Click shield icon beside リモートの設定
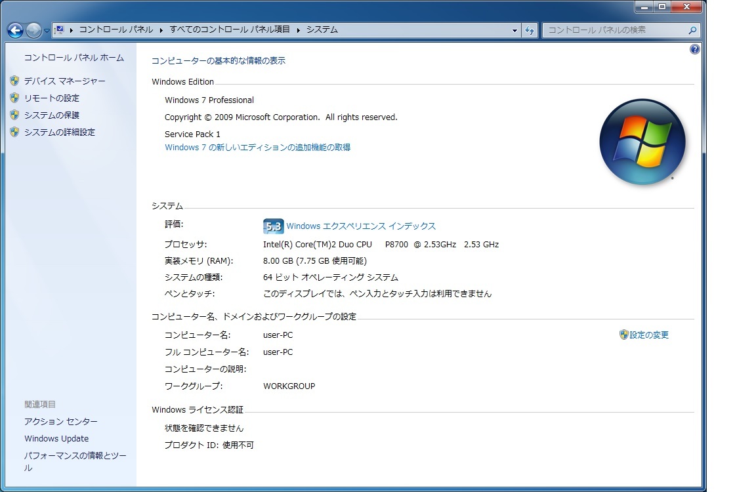The height and width of the screenshot is (492, 756). pyautogui.click(x=14, y=98)
